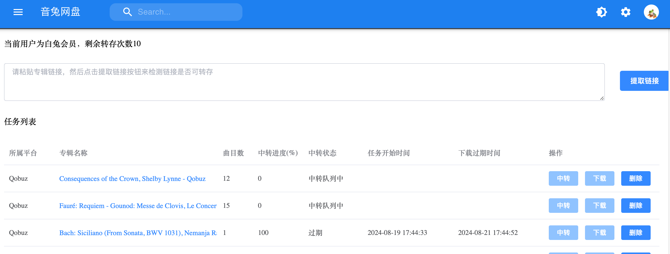Click 中转队列中 status in Fauré row
Image resolution: width=670 pixels, height=254 pixels.
coord(326,206)
